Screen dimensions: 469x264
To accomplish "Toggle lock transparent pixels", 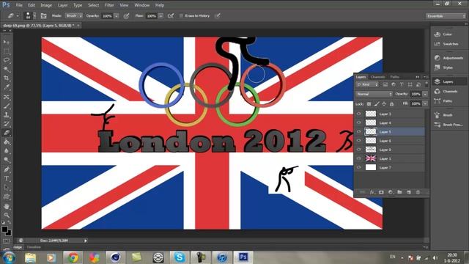I will click(369, 104).
